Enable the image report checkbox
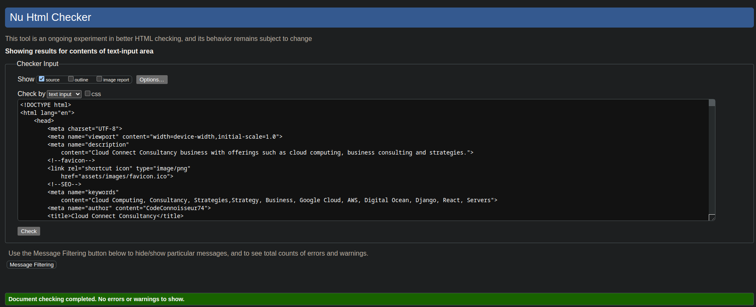This screenshot has height=307, width=756. (99, 79)
